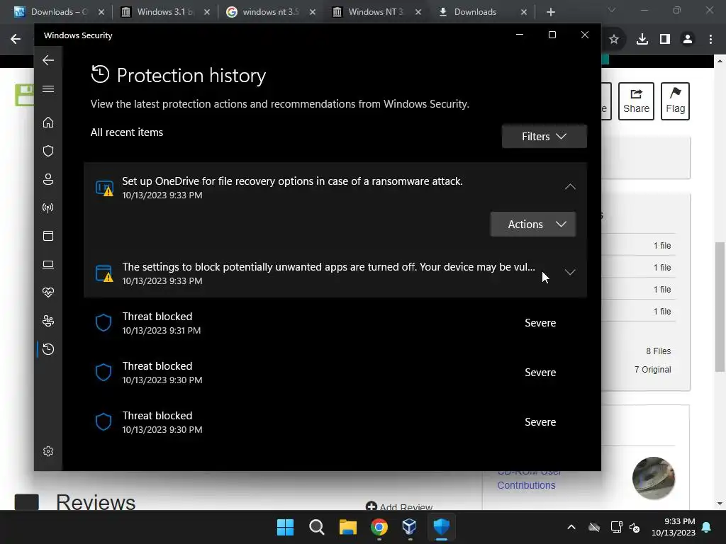Open Threat blocked entry at 9:31 PM

335,323
